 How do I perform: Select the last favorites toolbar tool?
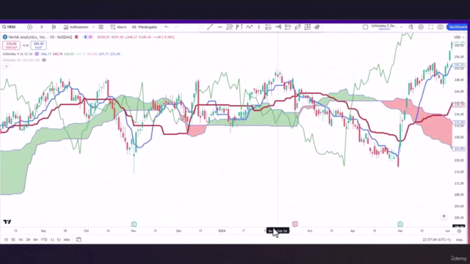pyautogui.click(x=317, y=27)
